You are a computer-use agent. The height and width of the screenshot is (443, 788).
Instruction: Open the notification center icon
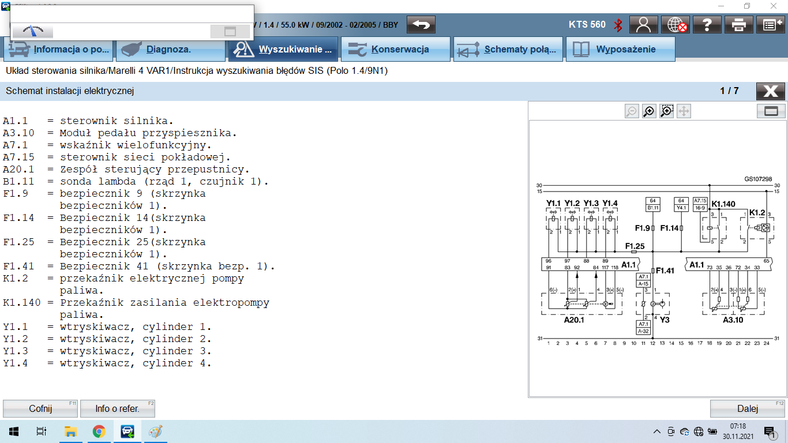coord(770,431)
